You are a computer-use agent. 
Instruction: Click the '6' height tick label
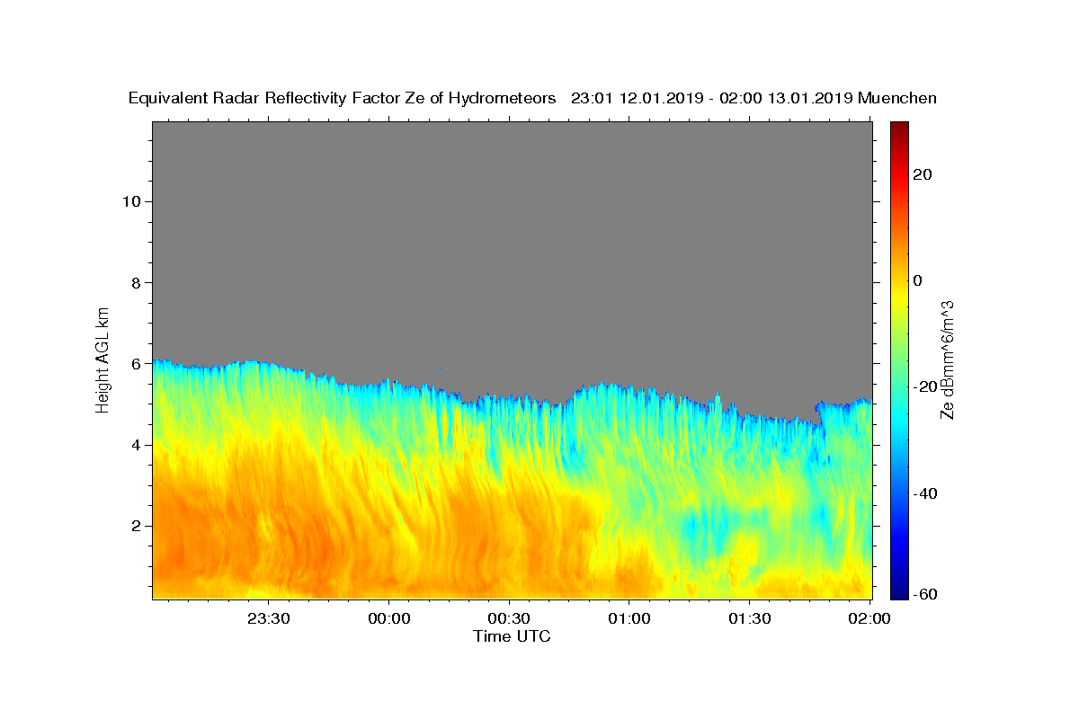(x=135, y=363)
